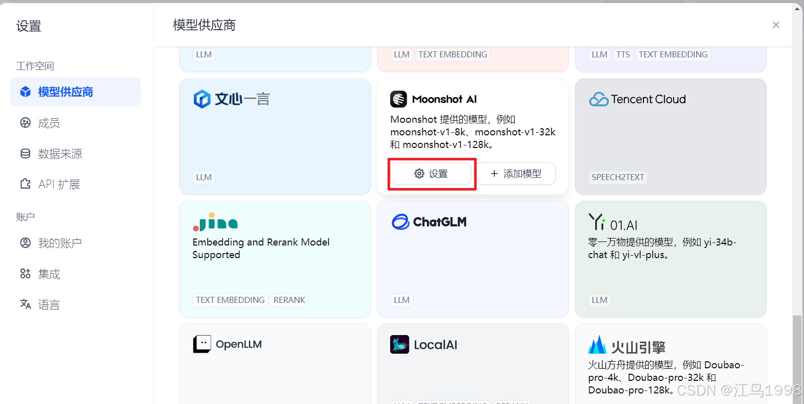Click the 火山引擎 Doubao-pro-4k description text
The image size is (804, 404).
click(666, 377)
